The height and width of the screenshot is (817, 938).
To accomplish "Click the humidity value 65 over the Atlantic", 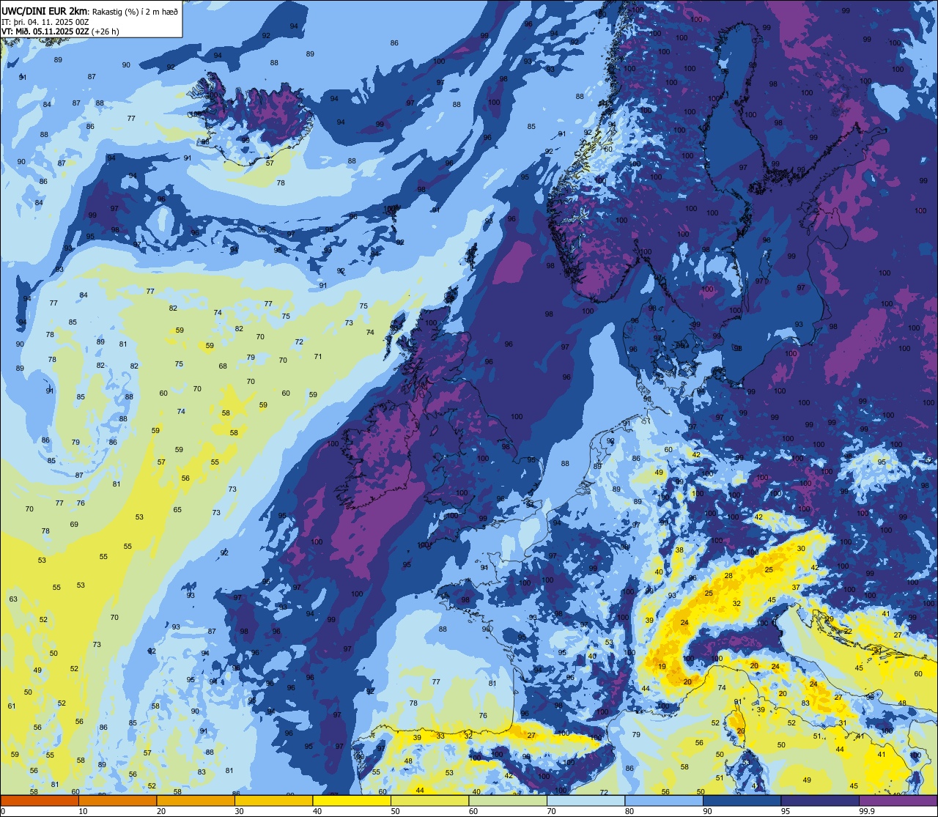I will tap(177, 509).
